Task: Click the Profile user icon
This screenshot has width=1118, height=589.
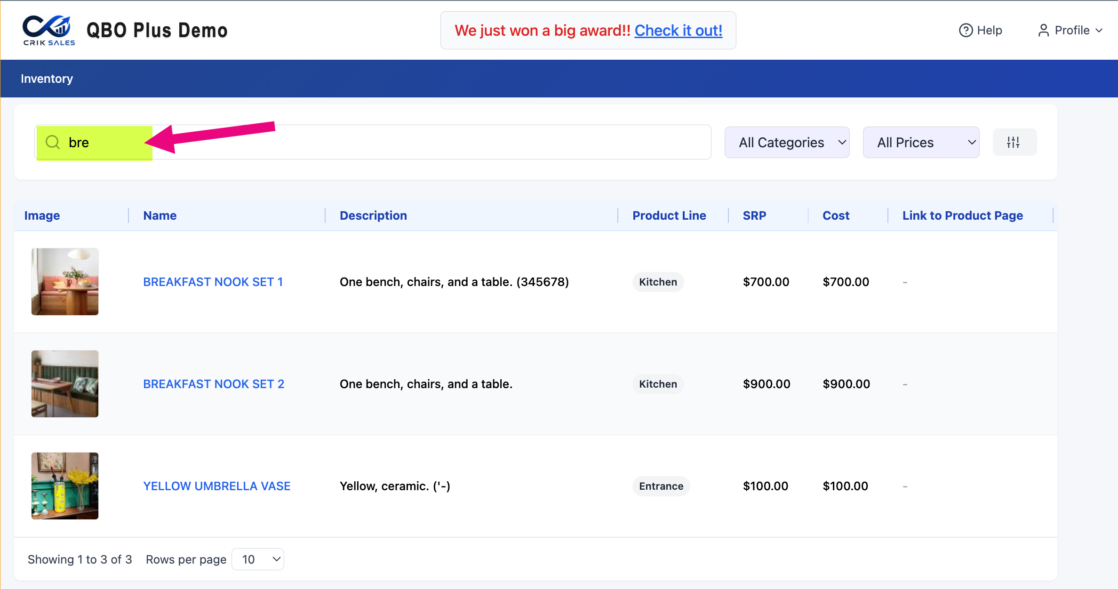Action: pyautogui.click(x=1043, y=30)
